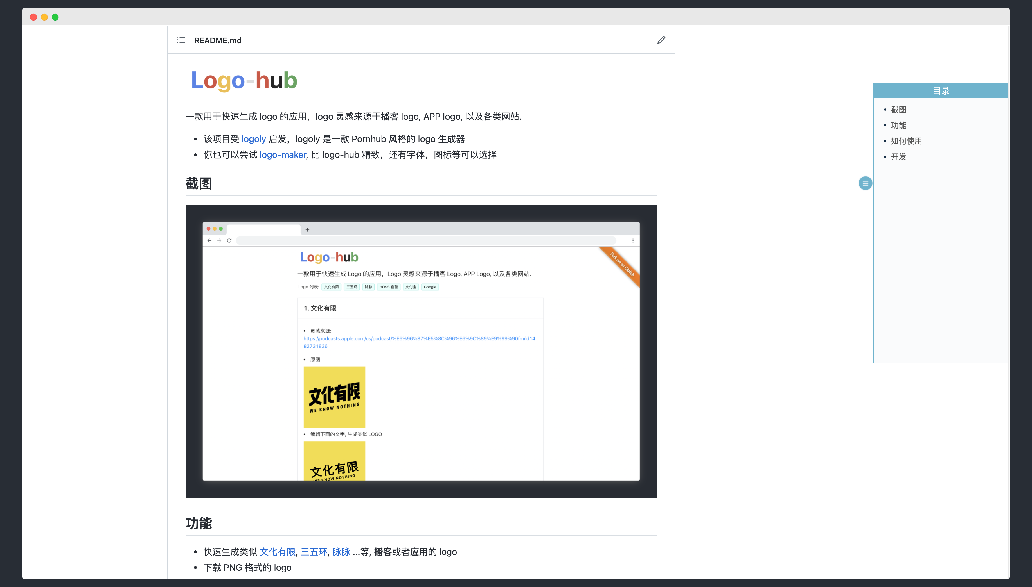This screenshot has width=1032, height=587.
Task: Select 开发 in the TOC panel
Action: [x=898, y=157]
